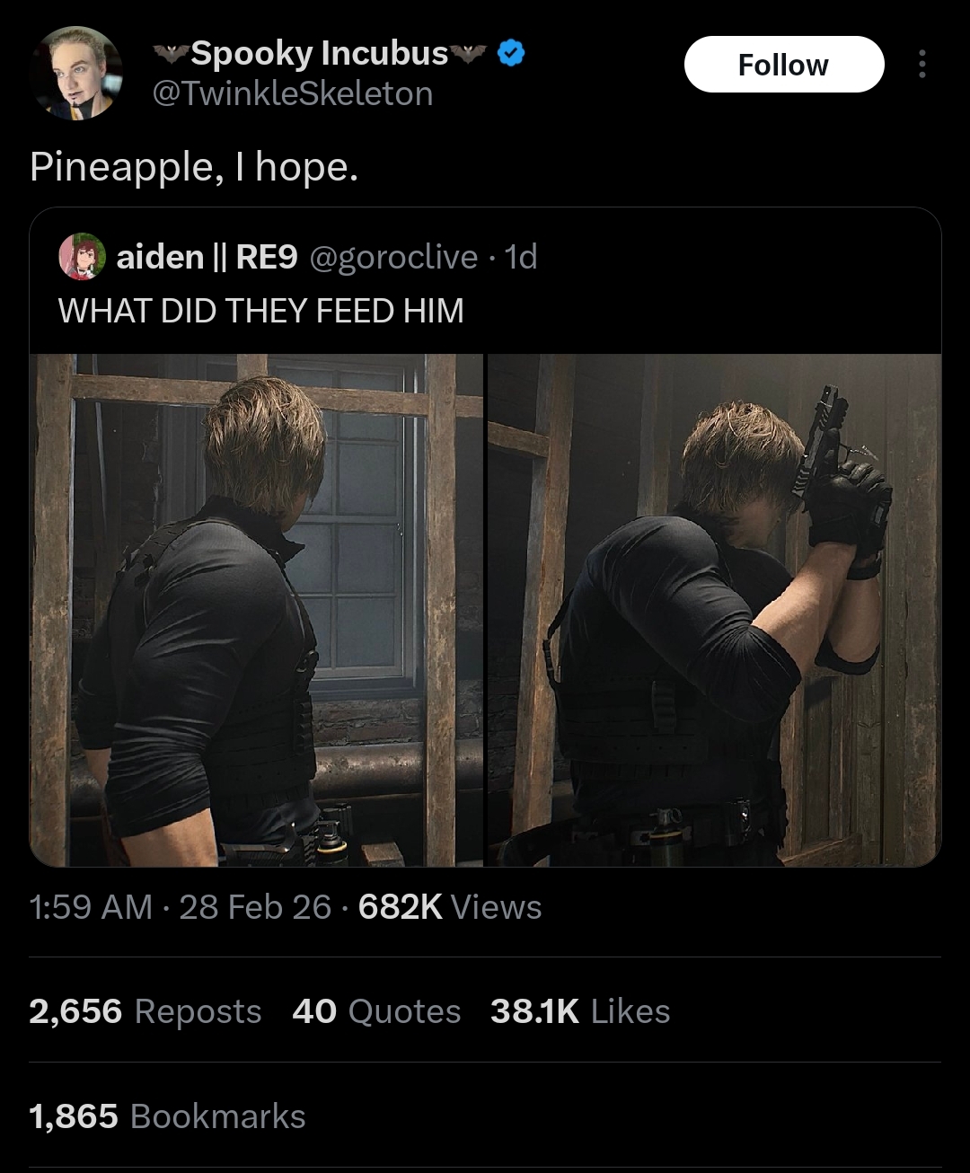
Task: Show the 40 Quotes list
Action: 375,1011
